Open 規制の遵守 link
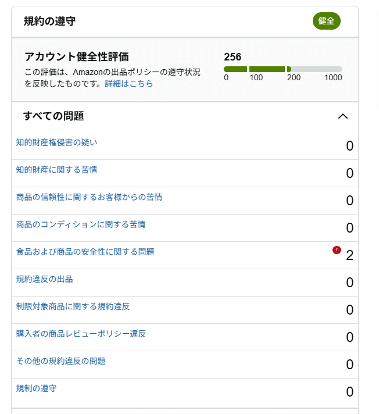The height and width of the screenshot is (414, 379). (36, 388)
